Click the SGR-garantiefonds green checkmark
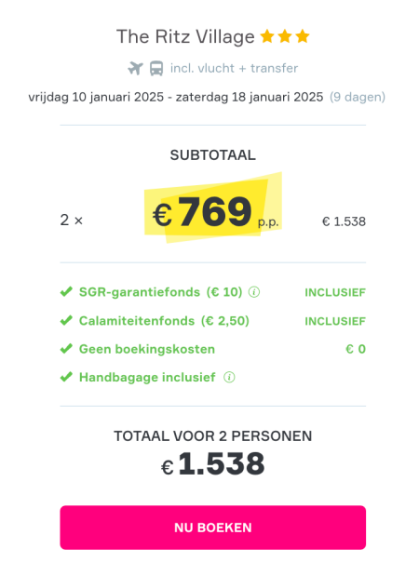Image resolution: width=419 pixels, height=562 pixels. click(x=66, y=292)
